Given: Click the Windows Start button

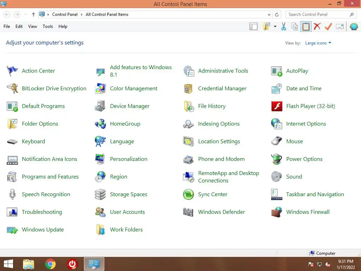Looking at the screenshot, I should point(8,264).
